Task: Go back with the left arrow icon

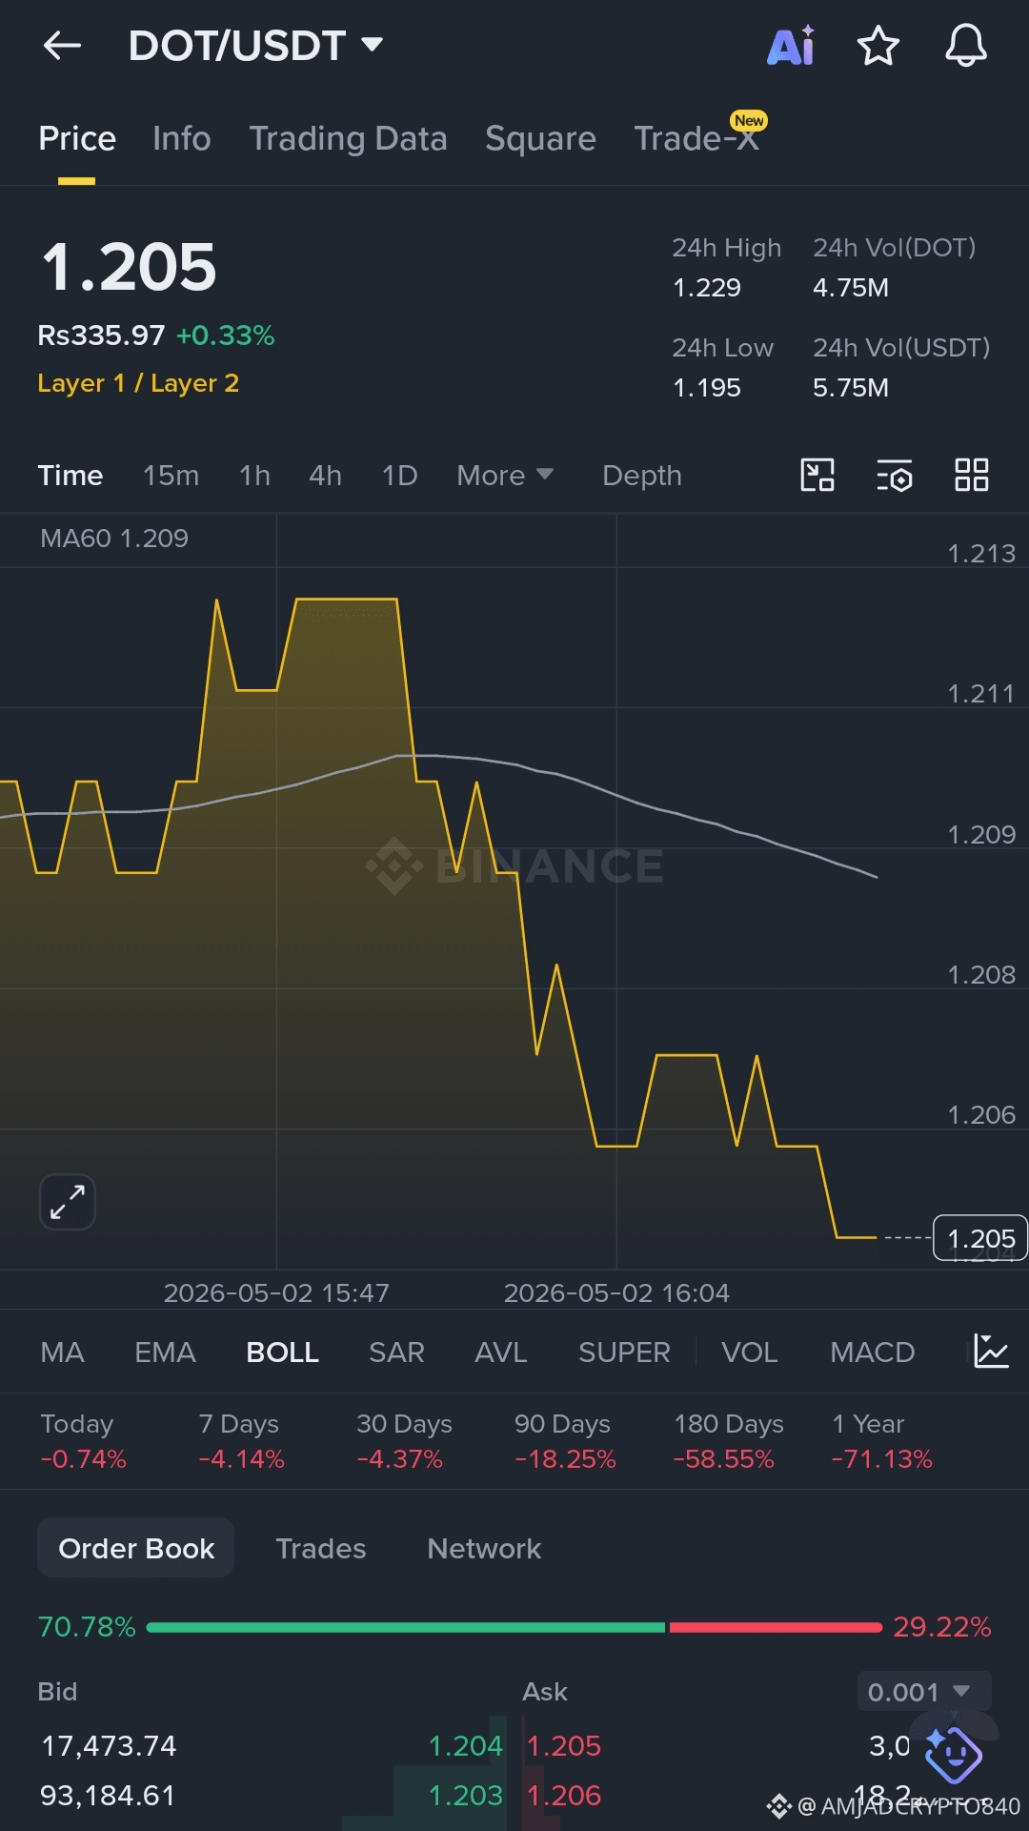Action: (x=62, y=45)
